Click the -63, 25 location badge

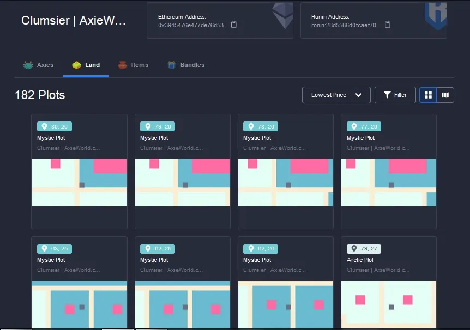point(55,248)
